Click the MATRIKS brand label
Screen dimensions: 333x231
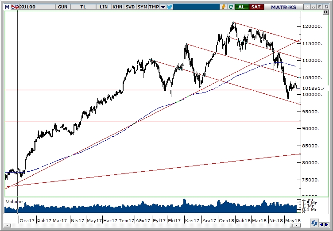284,7
